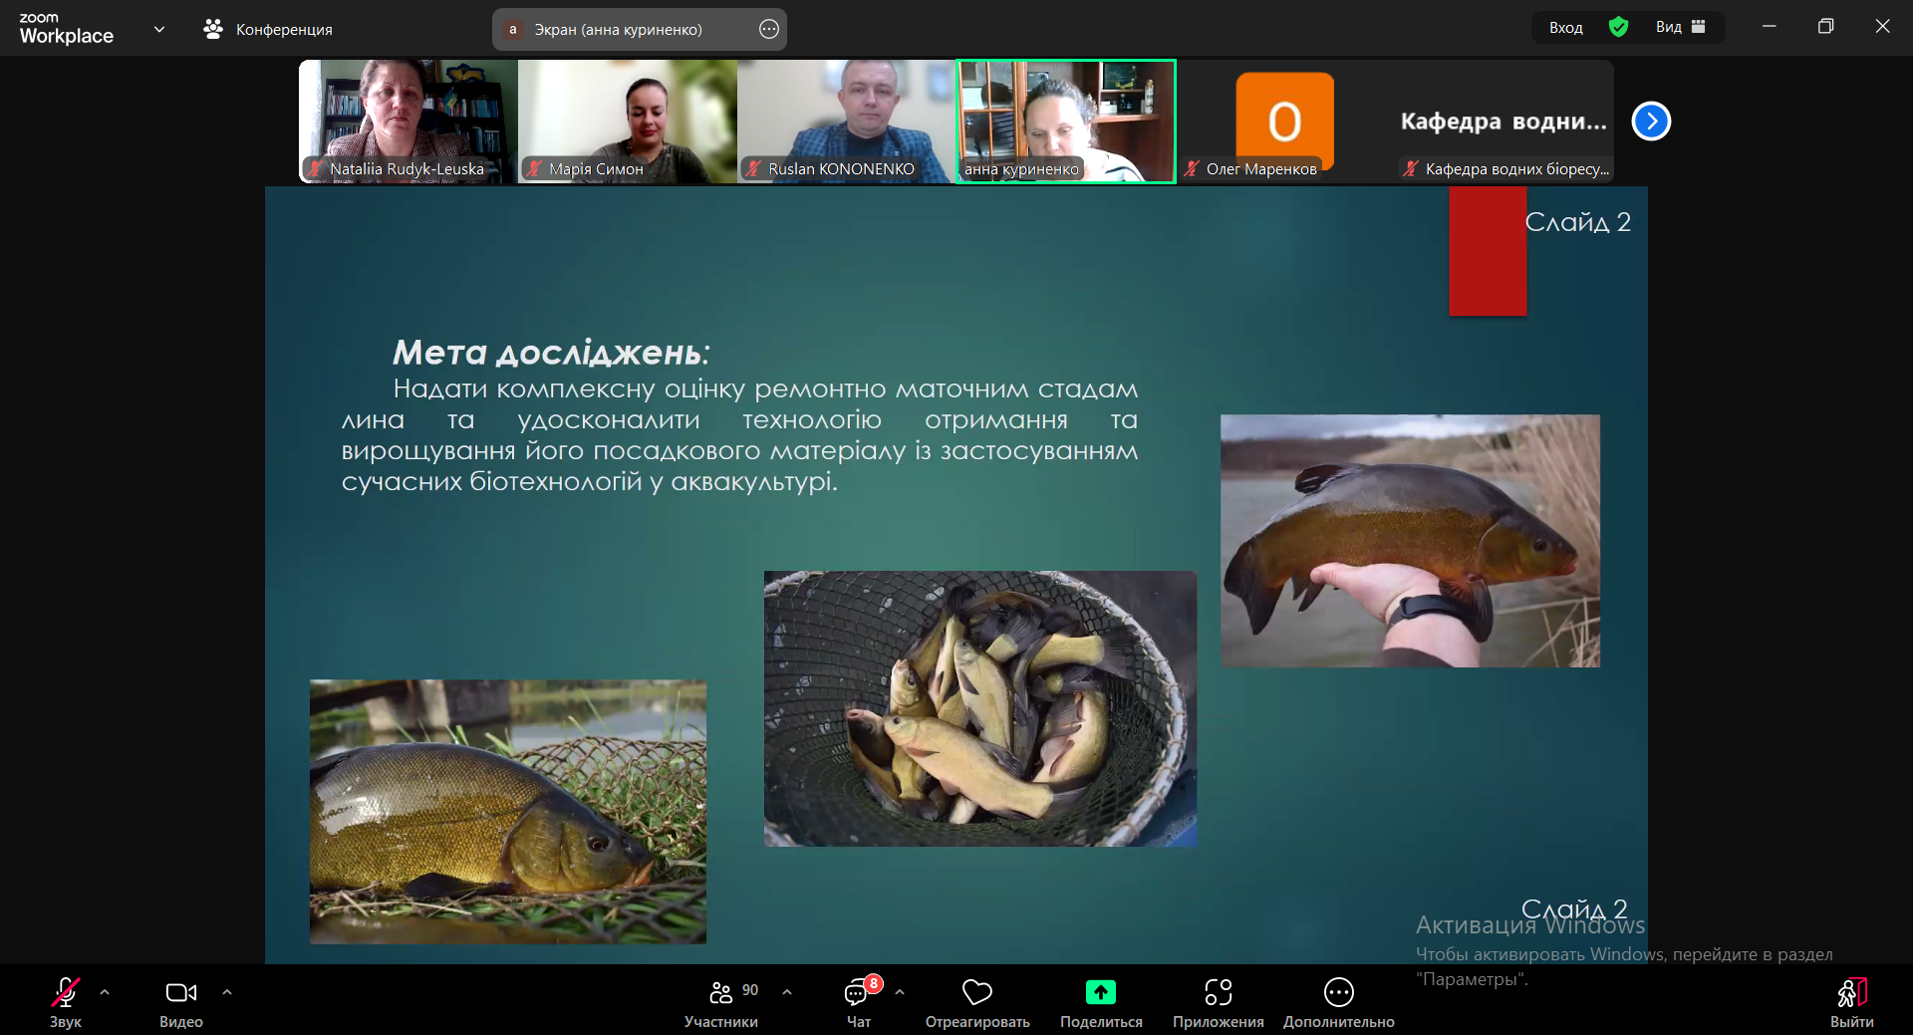
Task: Open Конференция meeting tab
Action: 268,29
